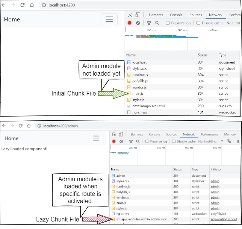Viewport: 242px width, 229px height.
Task: Clear network log in top DevTools
Action: tap(138, 23)
